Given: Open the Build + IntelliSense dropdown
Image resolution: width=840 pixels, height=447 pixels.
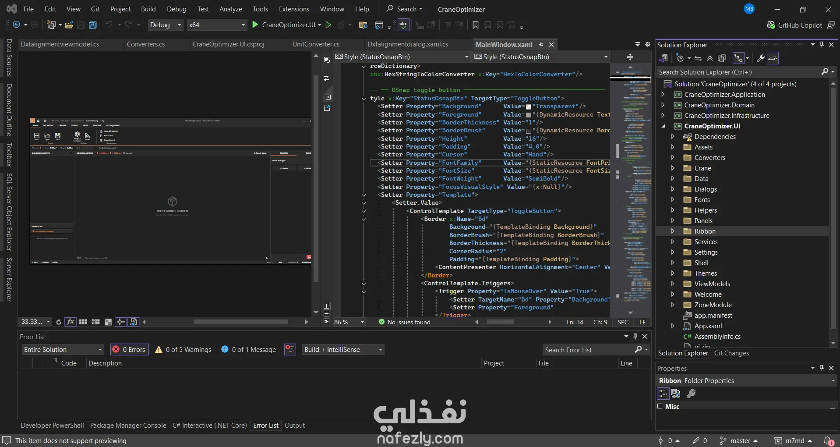Looking at the screenshot, I should [343, 349].
